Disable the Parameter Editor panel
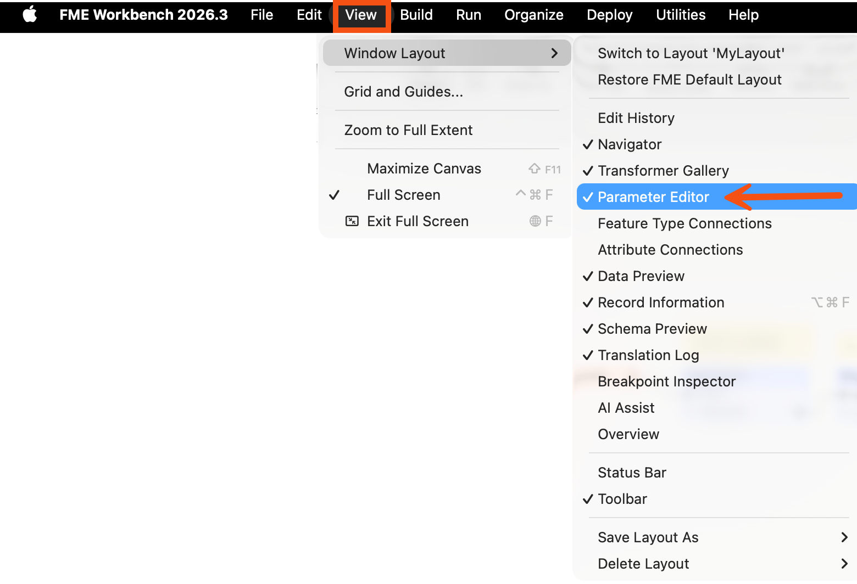The height and width of the screenshot is (584, 857). [716, 197]
